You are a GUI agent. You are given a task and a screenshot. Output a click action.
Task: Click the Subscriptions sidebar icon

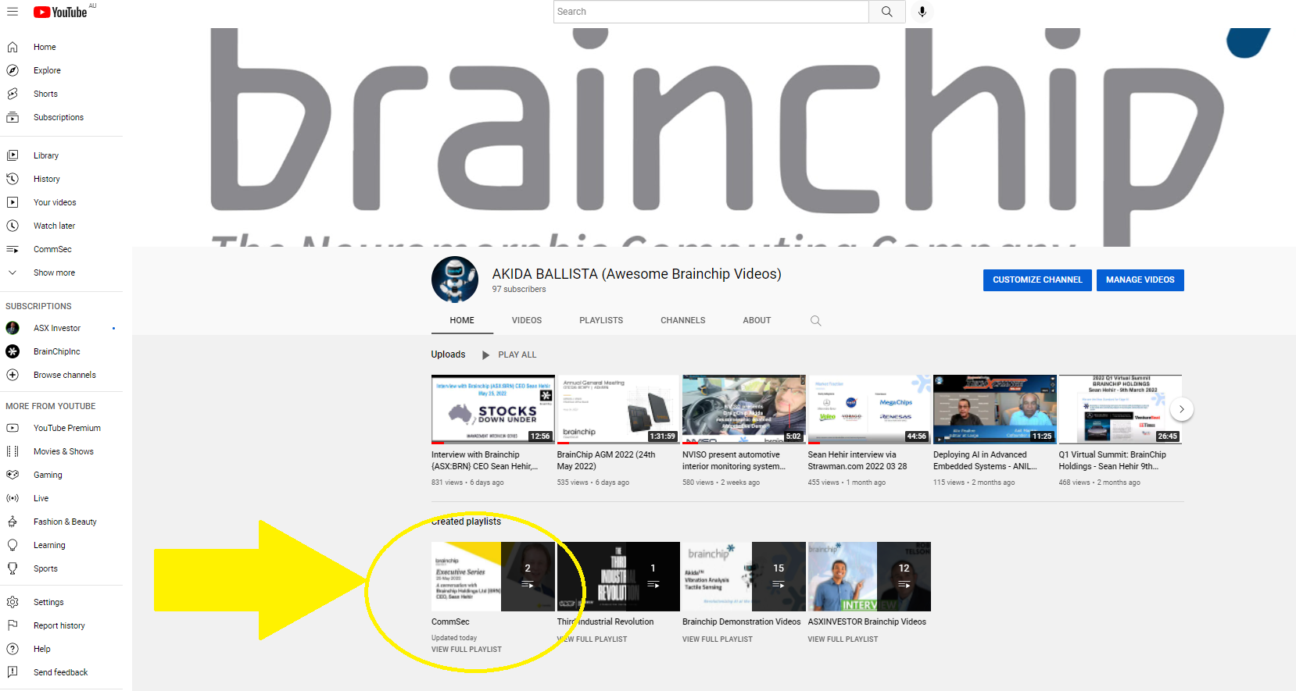[x=13, y=117]
